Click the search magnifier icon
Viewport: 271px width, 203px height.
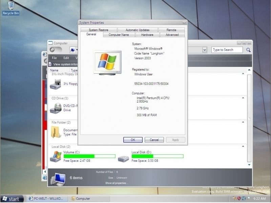[x=248, y=50]
